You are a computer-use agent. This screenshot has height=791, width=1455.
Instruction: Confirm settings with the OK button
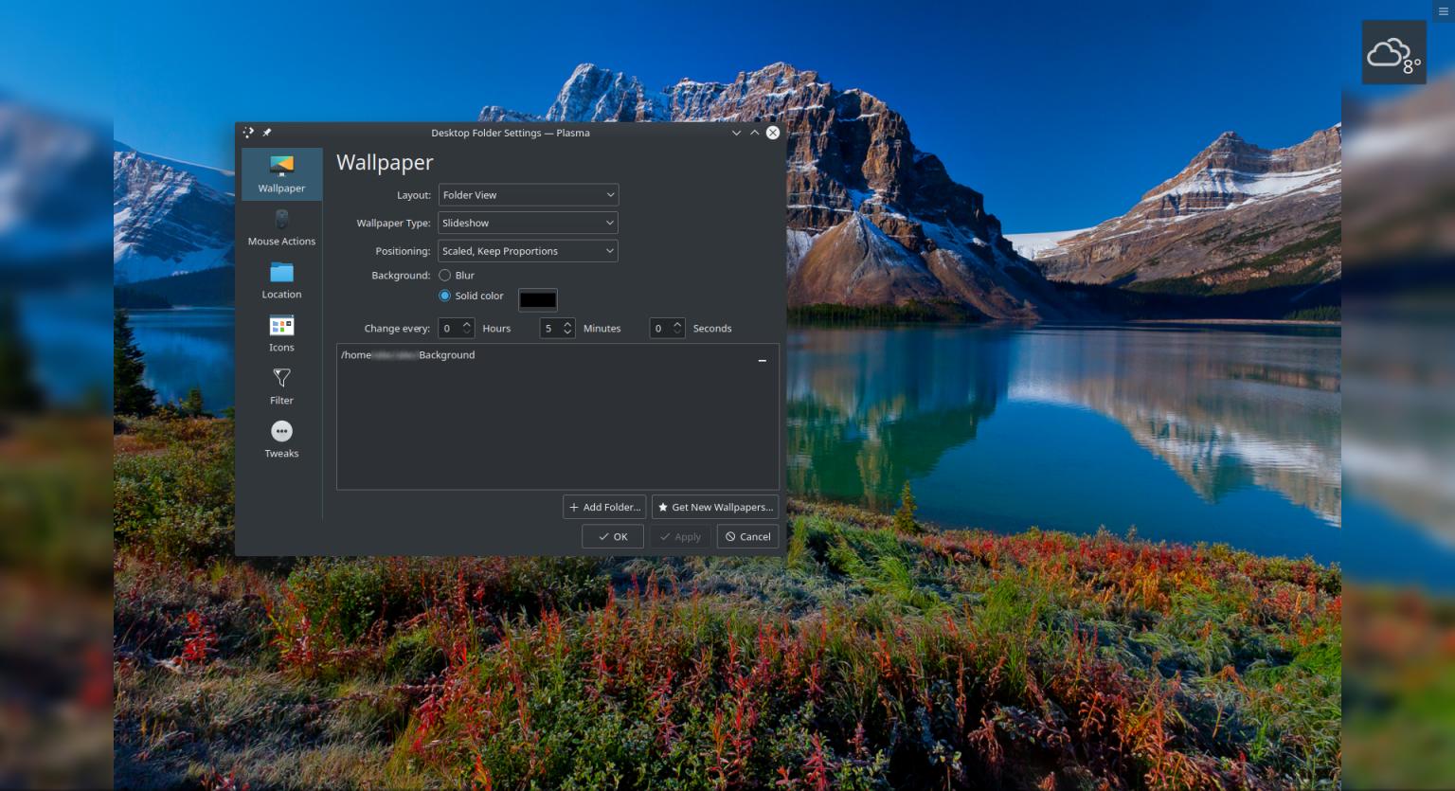point(613,537)
